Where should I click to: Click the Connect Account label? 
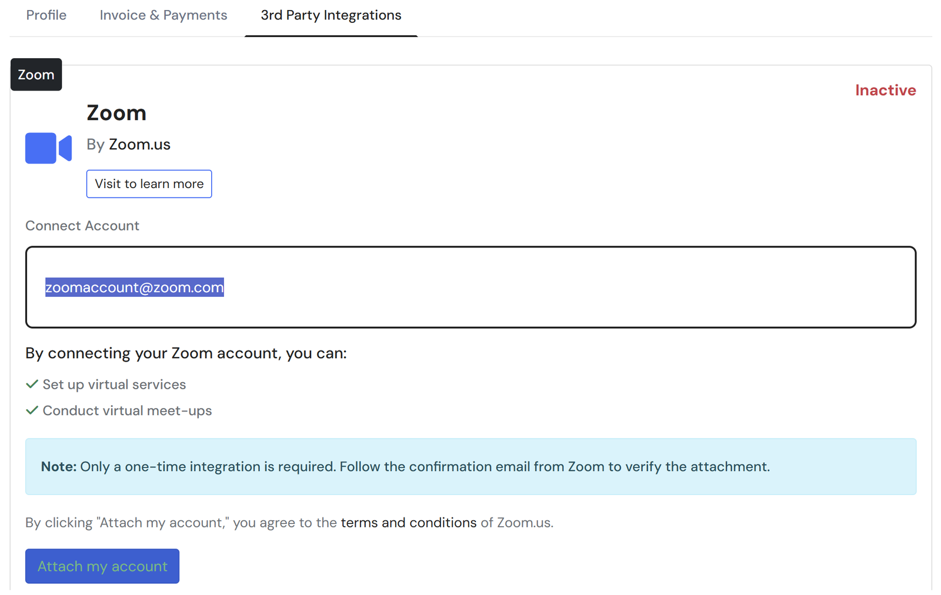(82, 226)
